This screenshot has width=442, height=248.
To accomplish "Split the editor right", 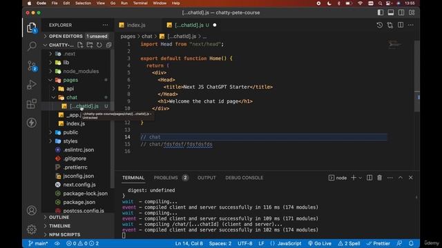I will (x=401, y=25).
